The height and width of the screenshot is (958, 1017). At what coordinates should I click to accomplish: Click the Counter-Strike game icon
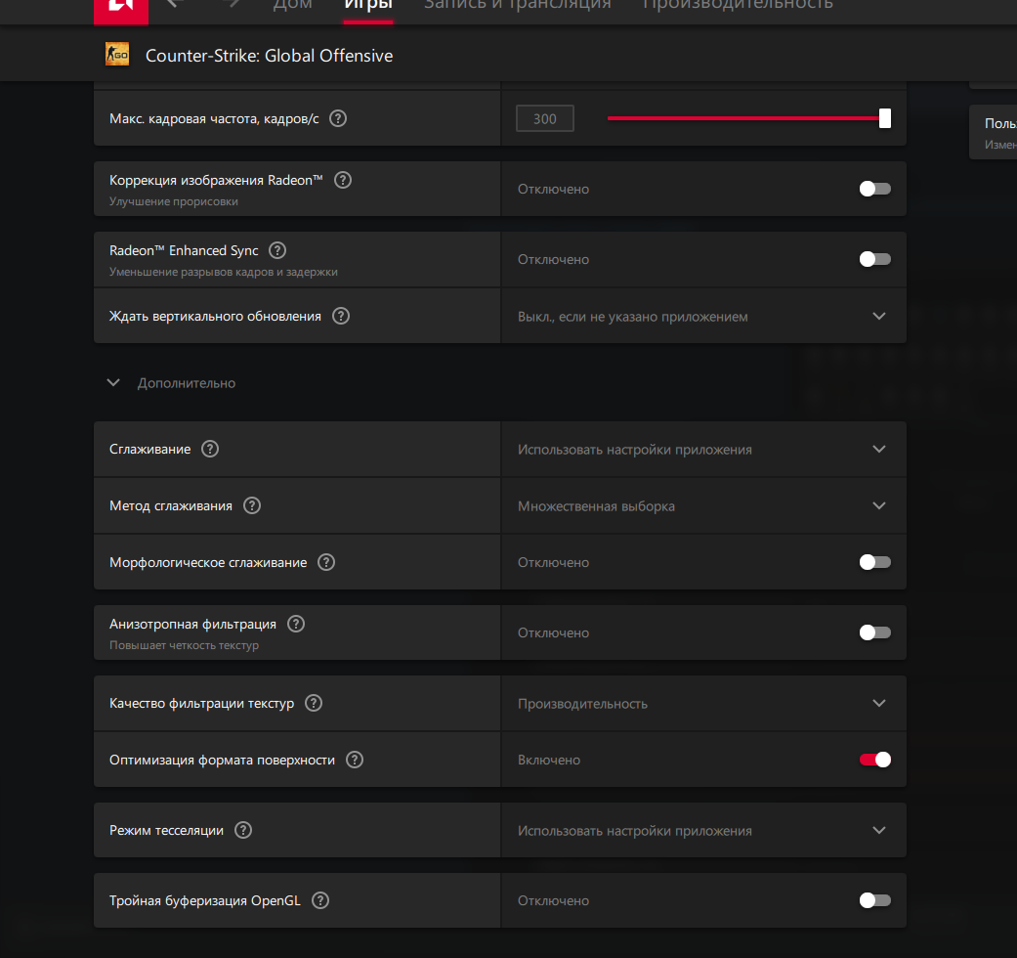(x=117, y=56)
